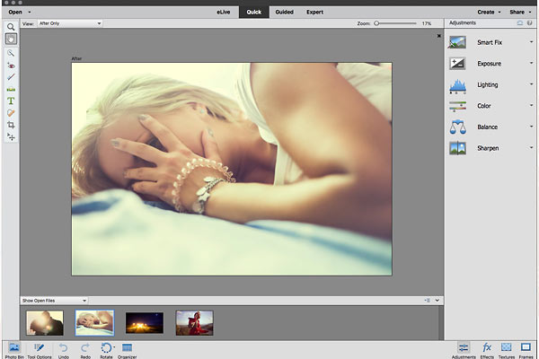Switch to the Quick tab
The width and height of the screenshot is (539, 359).
[254, 12]
